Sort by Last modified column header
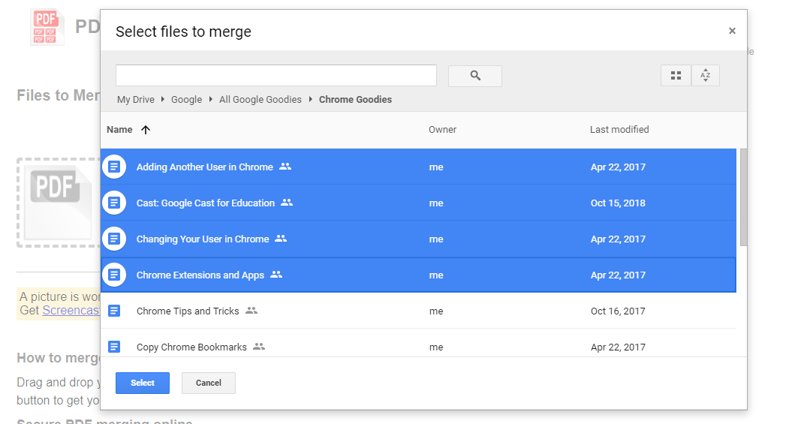 (619, 130)
